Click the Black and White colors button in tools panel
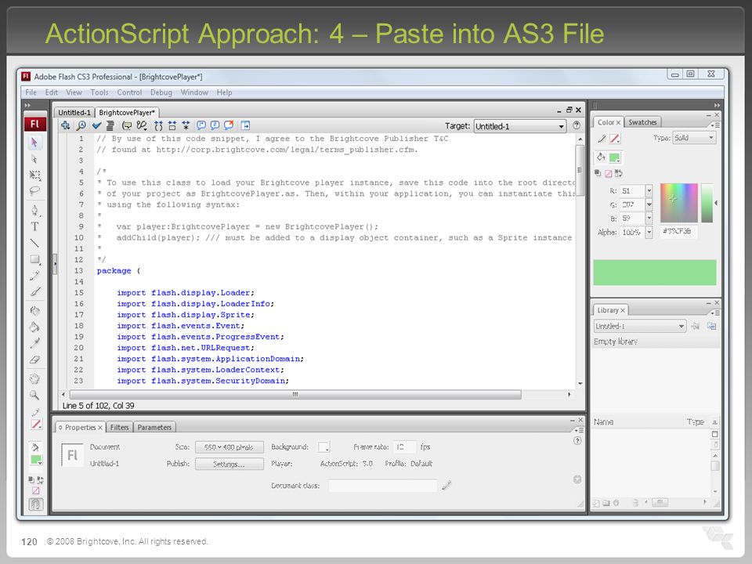 tap(31, 479)
